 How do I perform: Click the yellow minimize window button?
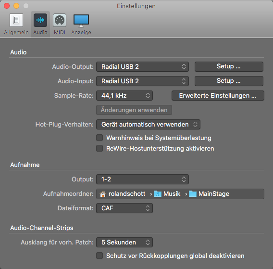click(x=16, y=6)
